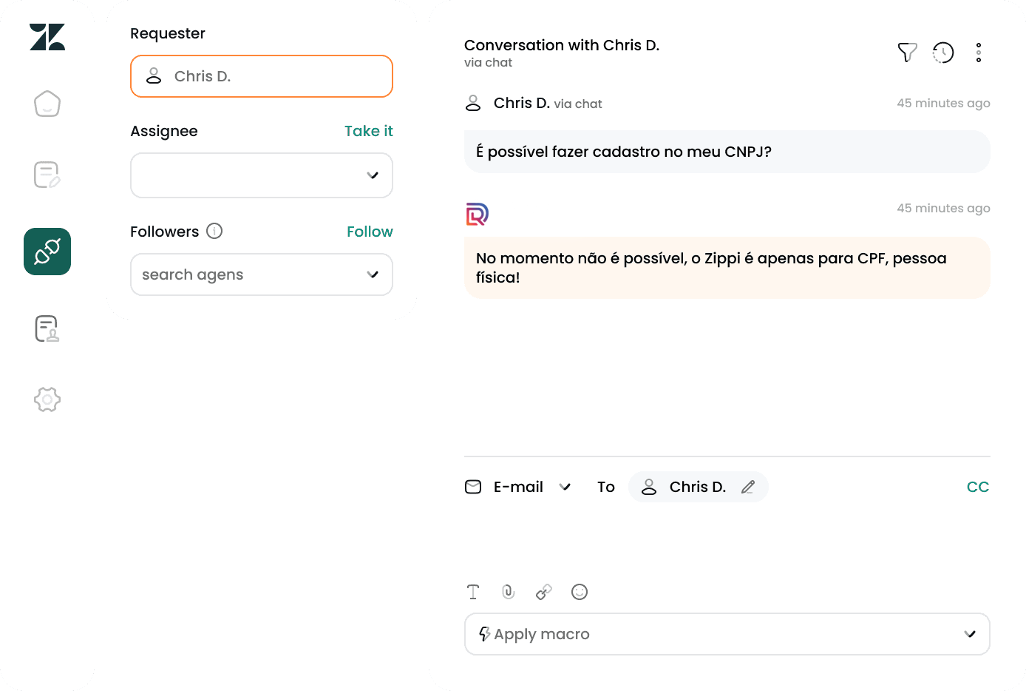
Task: Select the integrations plug sidebar icon
Action: coord(47,252)
